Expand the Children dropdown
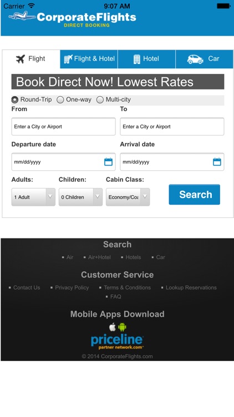This screenshot has height=417, width=234. pos(80,197)
